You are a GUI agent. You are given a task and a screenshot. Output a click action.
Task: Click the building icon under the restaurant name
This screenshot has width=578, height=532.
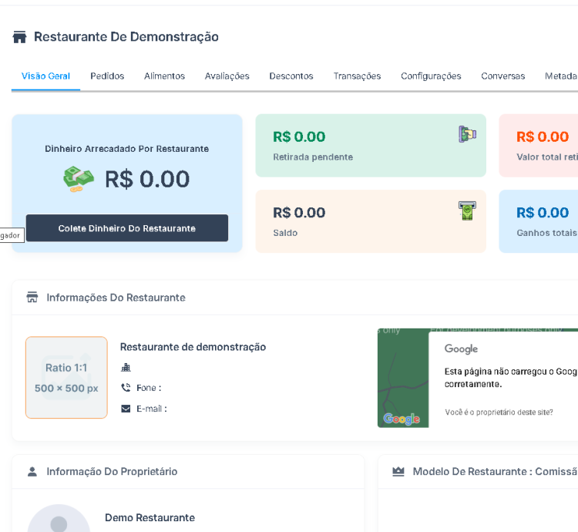tap(126, 368)
